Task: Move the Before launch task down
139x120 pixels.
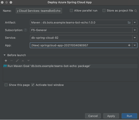Action: point(28,61)
